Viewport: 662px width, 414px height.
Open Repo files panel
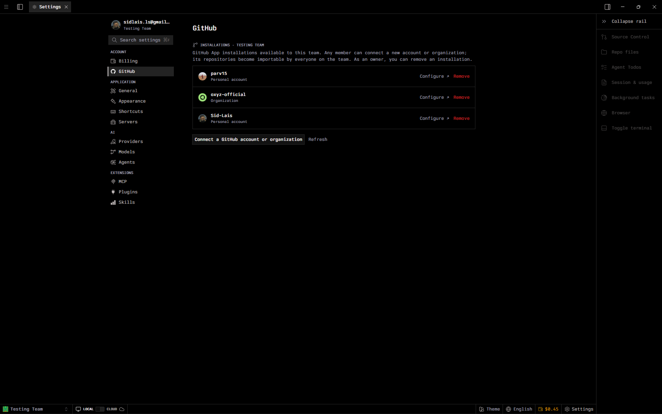pyautogui.click(x=629, y=52)
